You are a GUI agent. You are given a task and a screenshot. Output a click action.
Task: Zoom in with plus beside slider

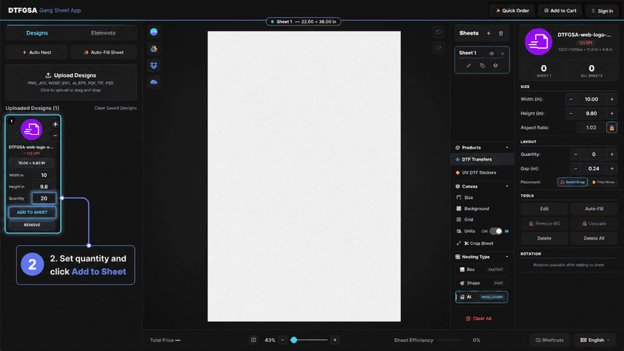pos(335,340)
